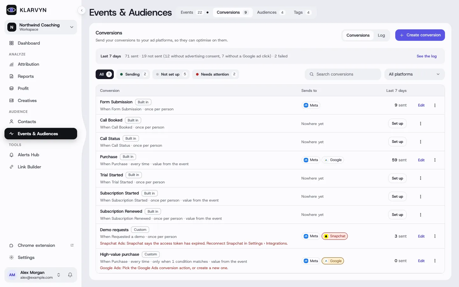459x287 pixels.
Task: Open the Chrome extension link
Action: pyautogui.click(x=41, y=245)
